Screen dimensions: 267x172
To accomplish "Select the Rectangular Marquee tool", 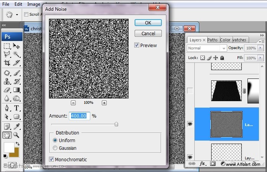I will pos(7,46).
